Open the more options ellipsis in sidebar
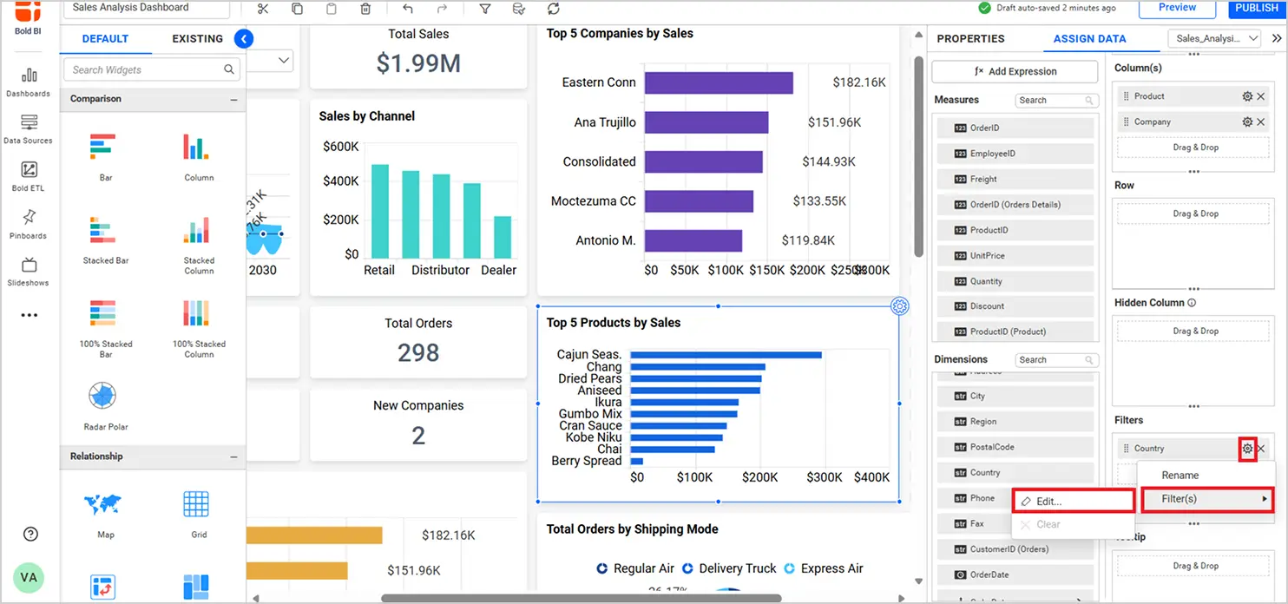Viewport: 1288px width, 604px height. pos(30,315)
